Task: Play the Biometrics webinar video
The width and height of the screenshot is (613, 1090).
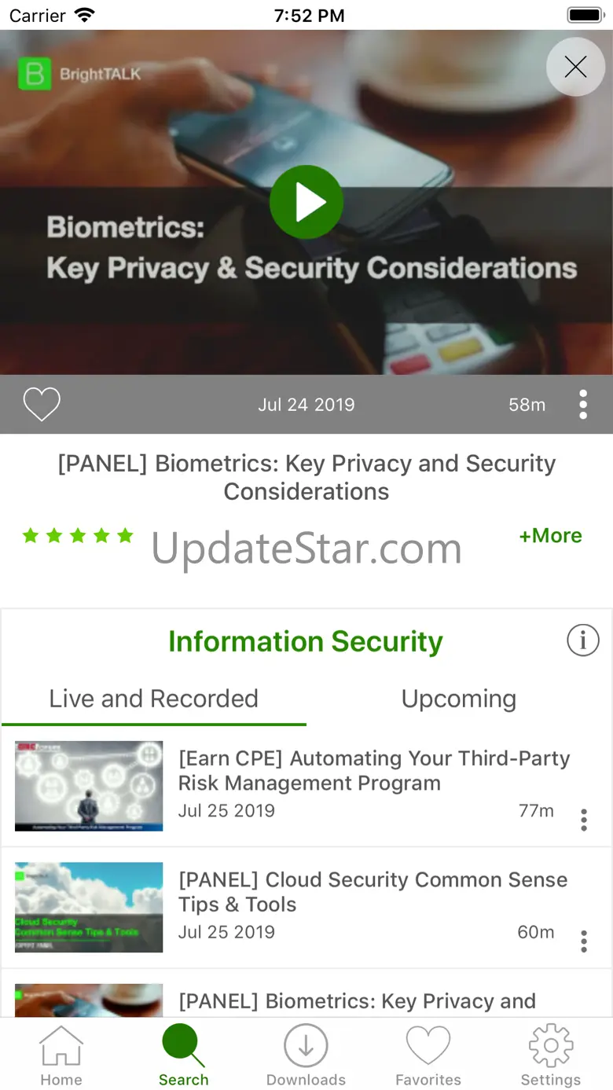Action: pos(306,202)
